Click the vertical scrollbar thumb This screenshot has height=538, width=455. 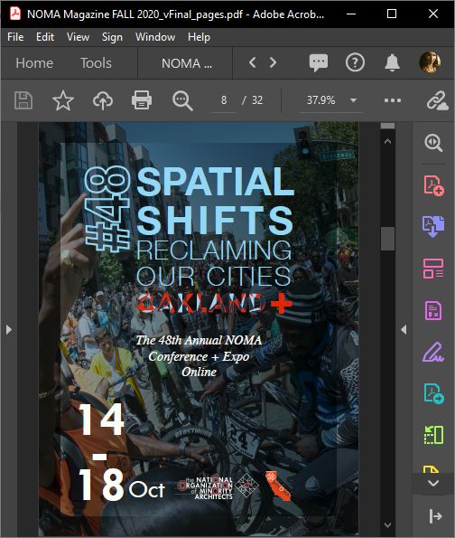[x=387, y=239]
